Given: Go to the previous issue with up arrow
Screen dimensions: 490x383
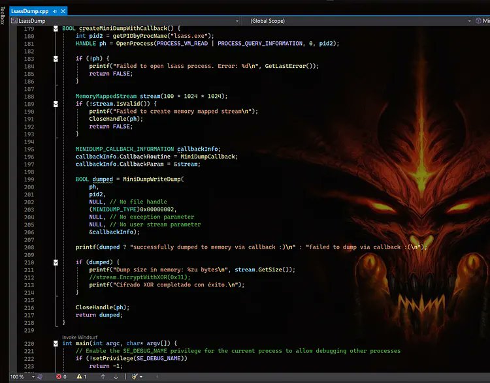Looking at the screenshot, I should tap(103, 376).
